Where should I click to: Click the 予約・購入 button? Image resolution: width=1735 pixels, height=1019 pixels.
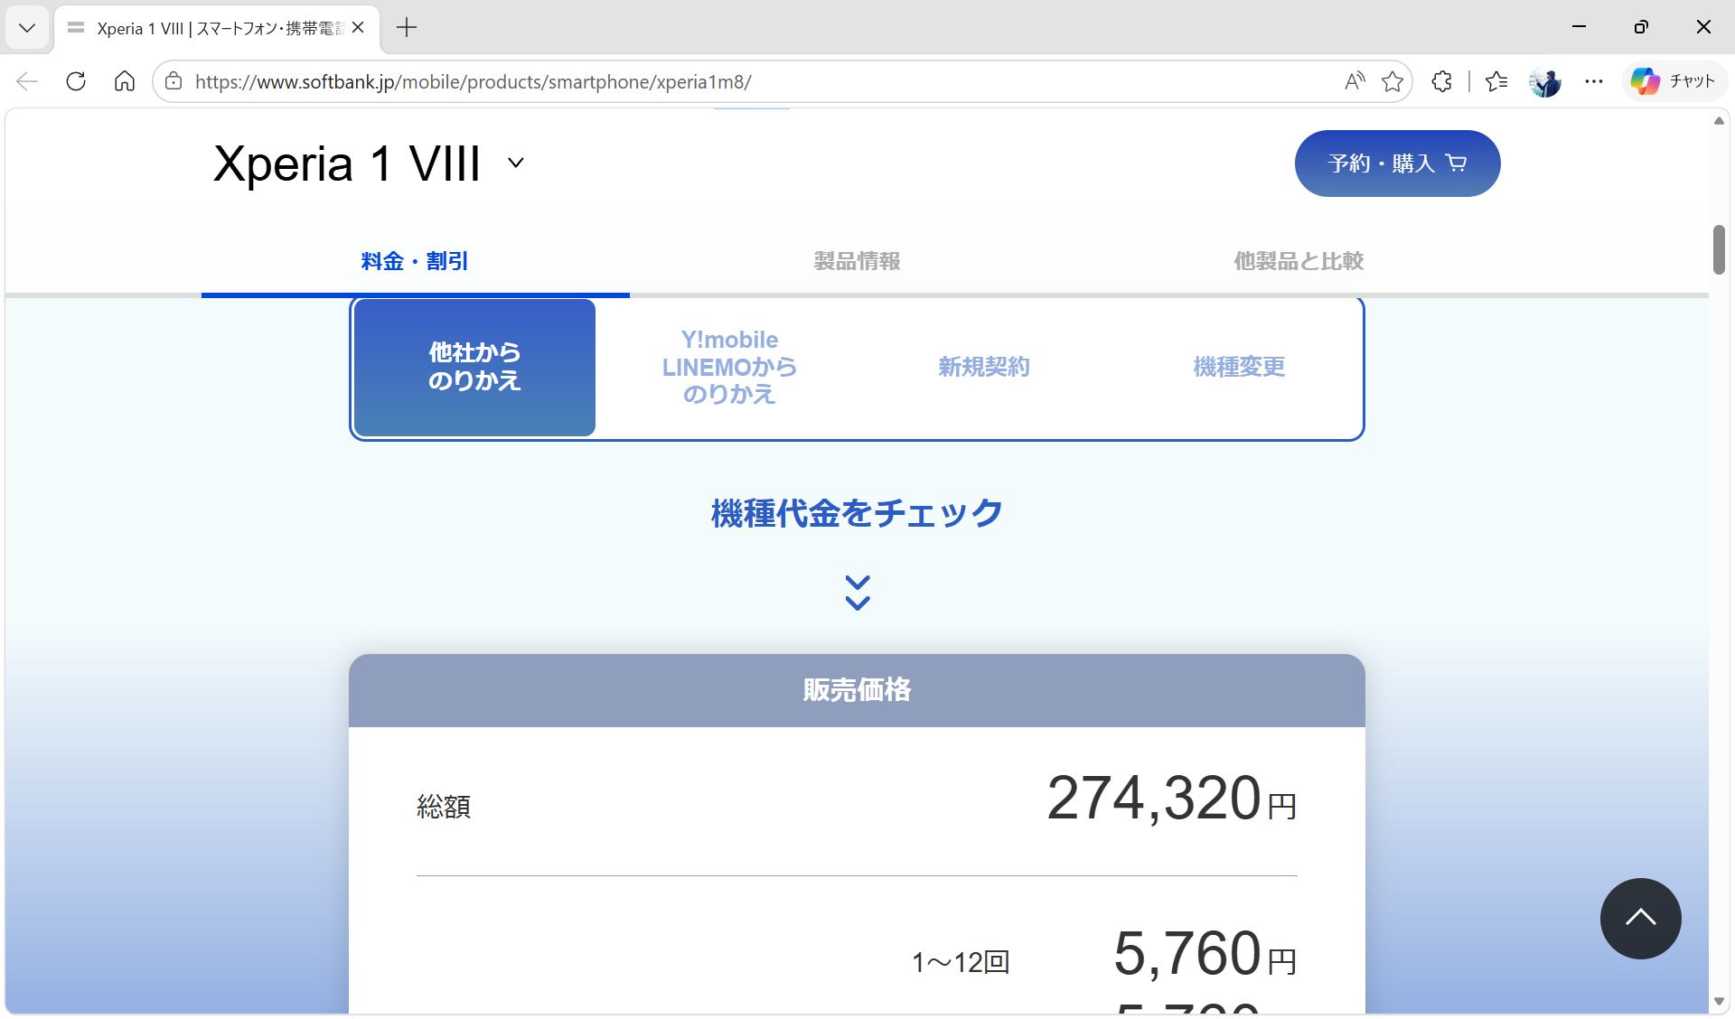click(x=1397, y=164)
